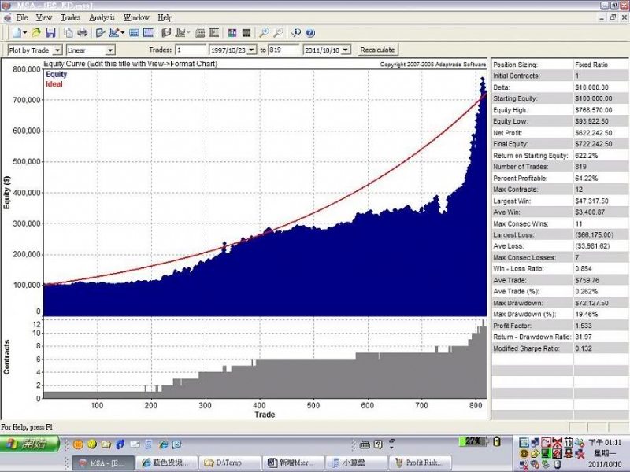630x472 pixels.
Task: Click the system clock showing 下午 01:11
Action: [605, 442]
